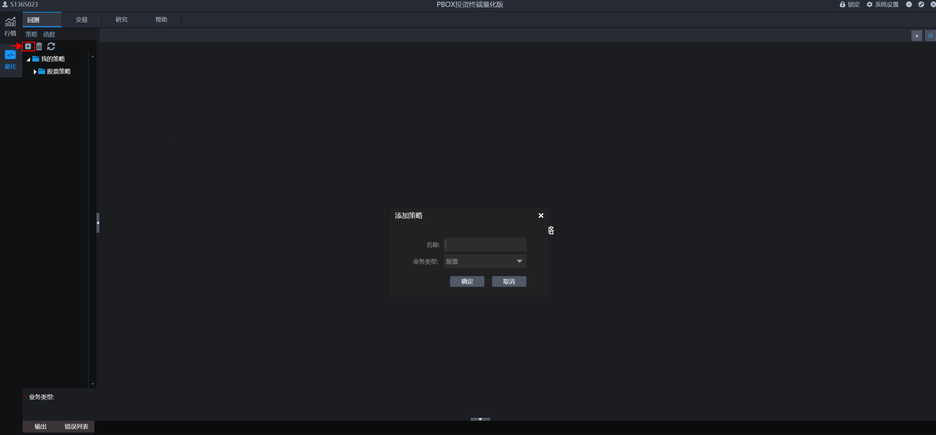Screen dimensions: 936x435
Task: Refresh the strategy list
Action: click(x=51, y=46)
